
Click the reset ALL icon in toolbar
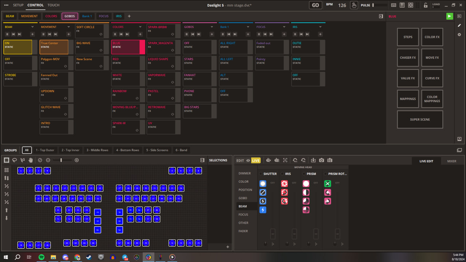[x=295, y=160]
